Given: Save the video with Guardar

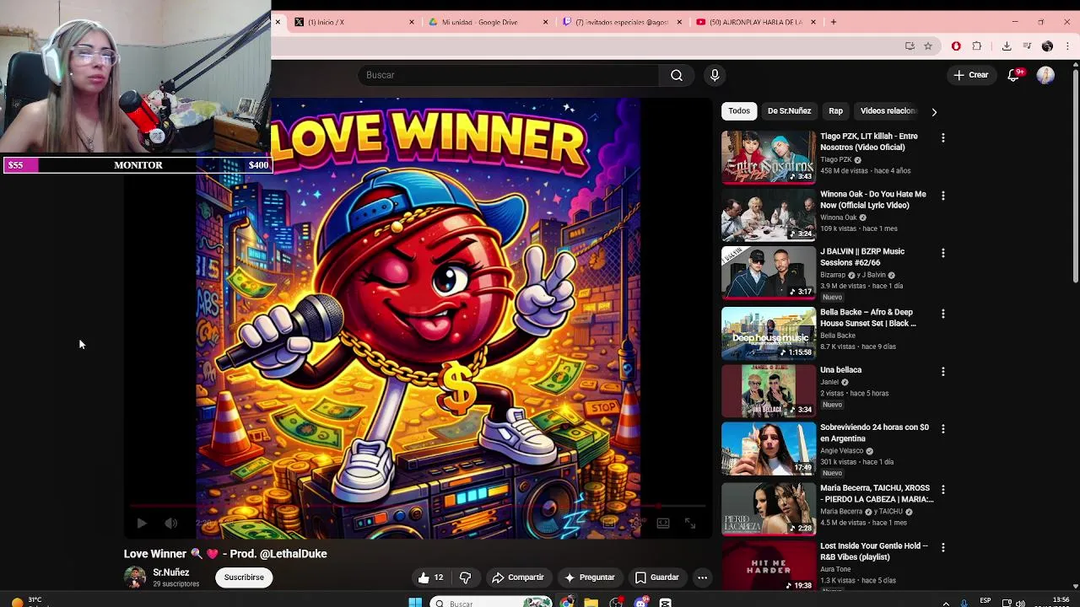Looking at the screenshot, I should (656, 577).
